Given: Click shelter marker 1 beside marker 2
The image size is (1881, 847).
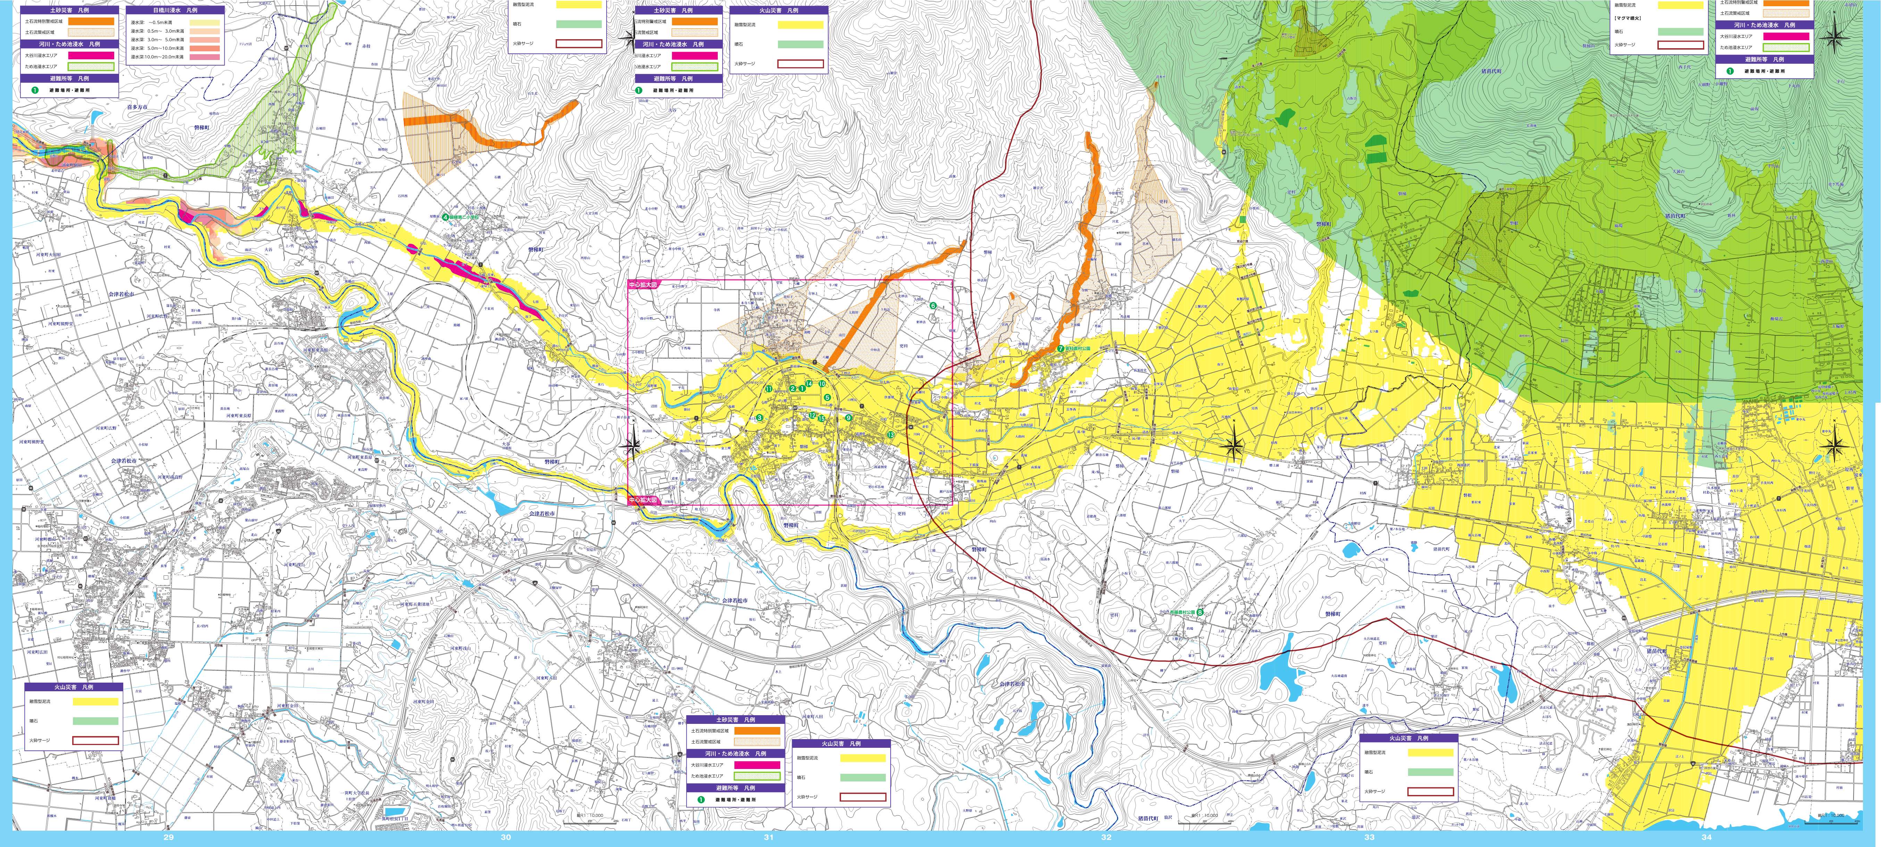Looking at the screenshot, I should (x=802, y=389).
